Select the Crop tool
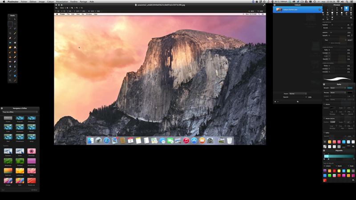The height and width of the screenshot is (200, 356). (x=10, y=33)
